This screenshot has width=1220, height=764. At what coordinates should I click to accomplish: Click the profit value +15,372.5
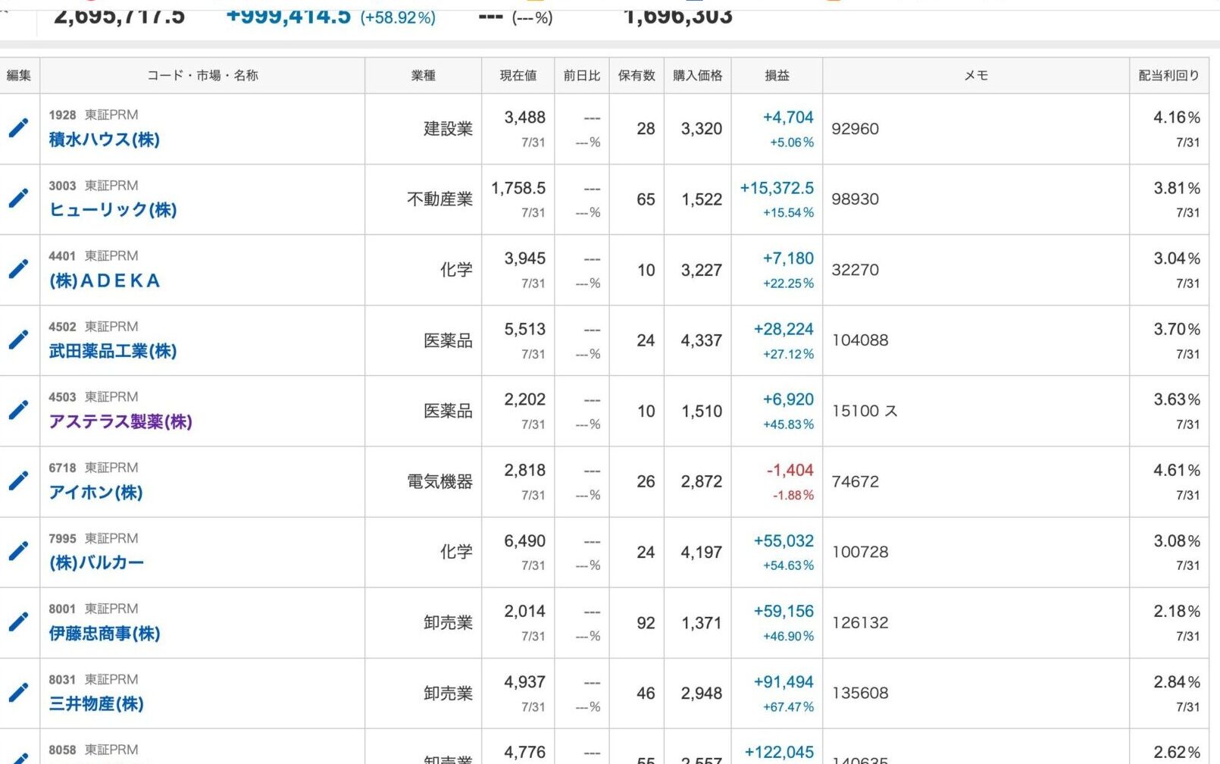click(777, 188)
